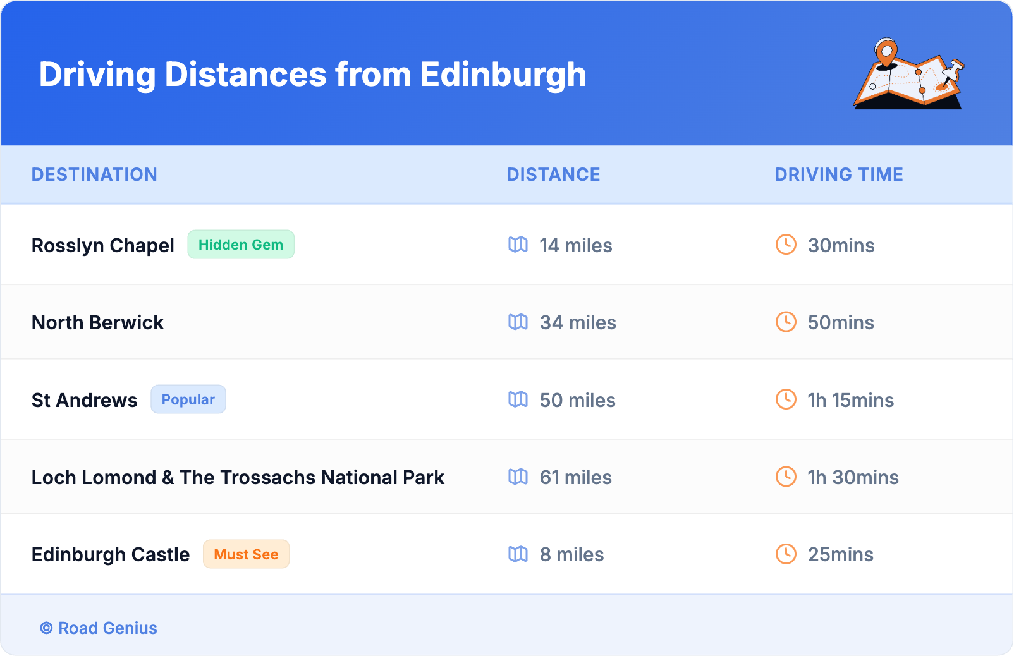Click the map icon beside 14 miles
The image size is (1014, 656).
pos(518,245)
